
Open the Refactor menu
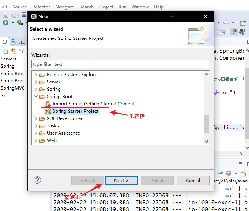point(41,7)
